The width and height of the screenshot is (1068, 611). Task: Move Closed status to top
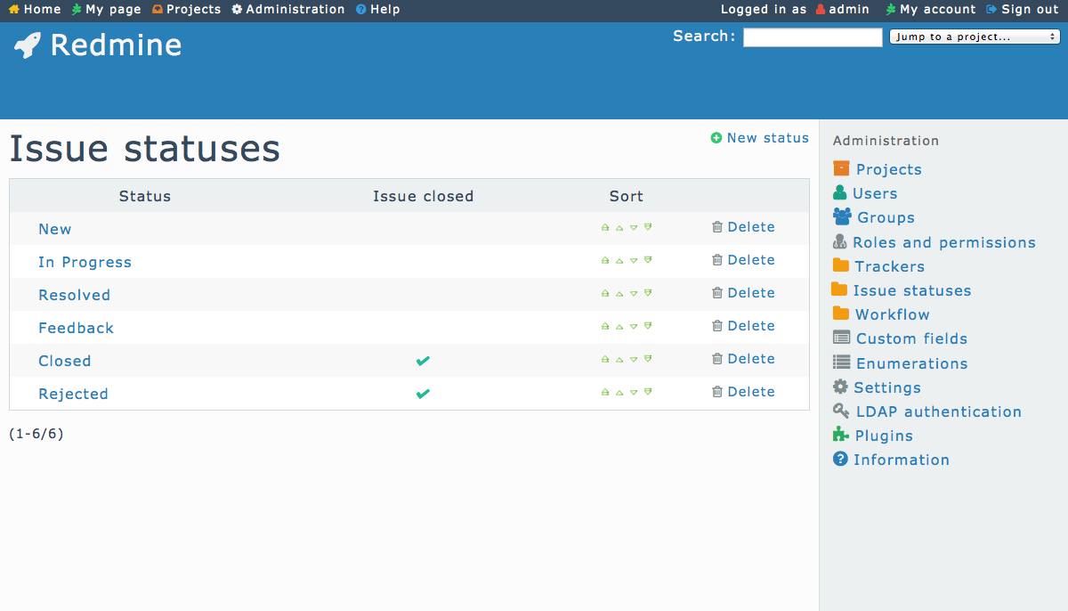click(605, 359)
